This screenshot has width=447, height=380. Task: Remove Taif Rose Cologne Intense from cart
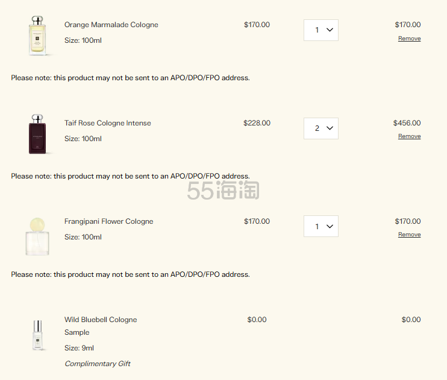(x=409, y=136)
